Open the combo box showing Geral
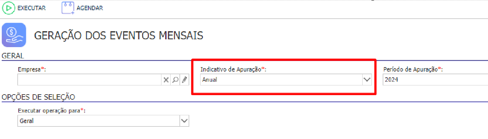Image resolution: width=488 pixels, height=139 pixels. pyautogui.click(x=103, y=121)
